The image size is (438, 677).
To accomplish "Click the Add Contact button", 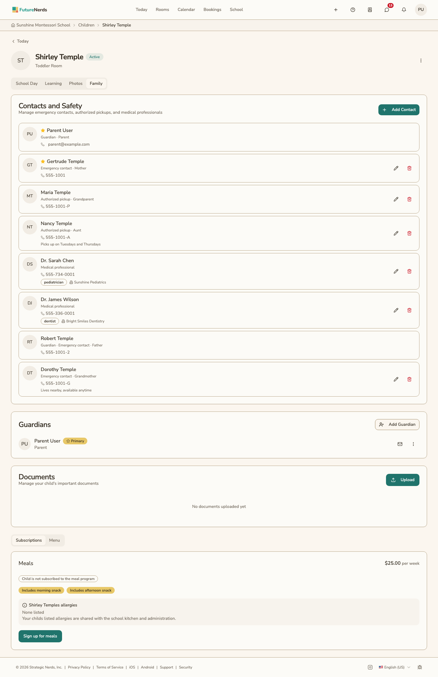I will (399, 110).
